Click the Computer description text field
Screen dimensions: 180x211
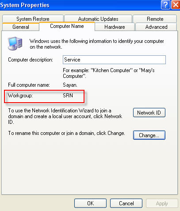(114, 60)
